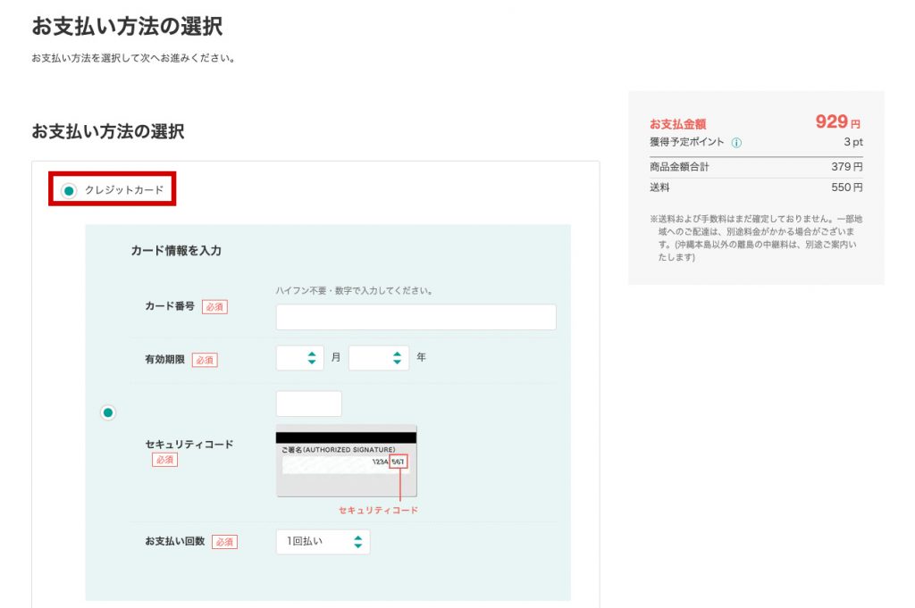
Task: Click the info icon beside 獲得予定ポイント
Action: coord(736,143)
